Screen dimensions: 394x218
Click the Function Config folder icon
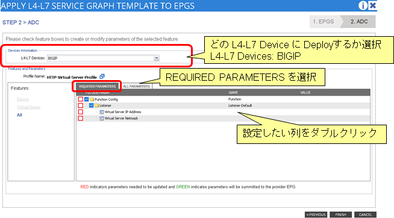pos(92,99)
